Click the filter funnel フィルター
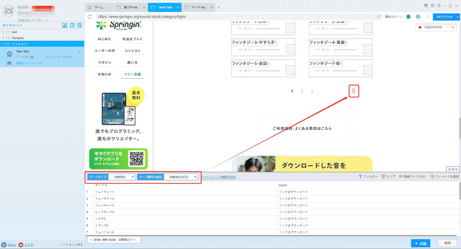The height and width of the screenshot is (249, 461). pos(368,177)
